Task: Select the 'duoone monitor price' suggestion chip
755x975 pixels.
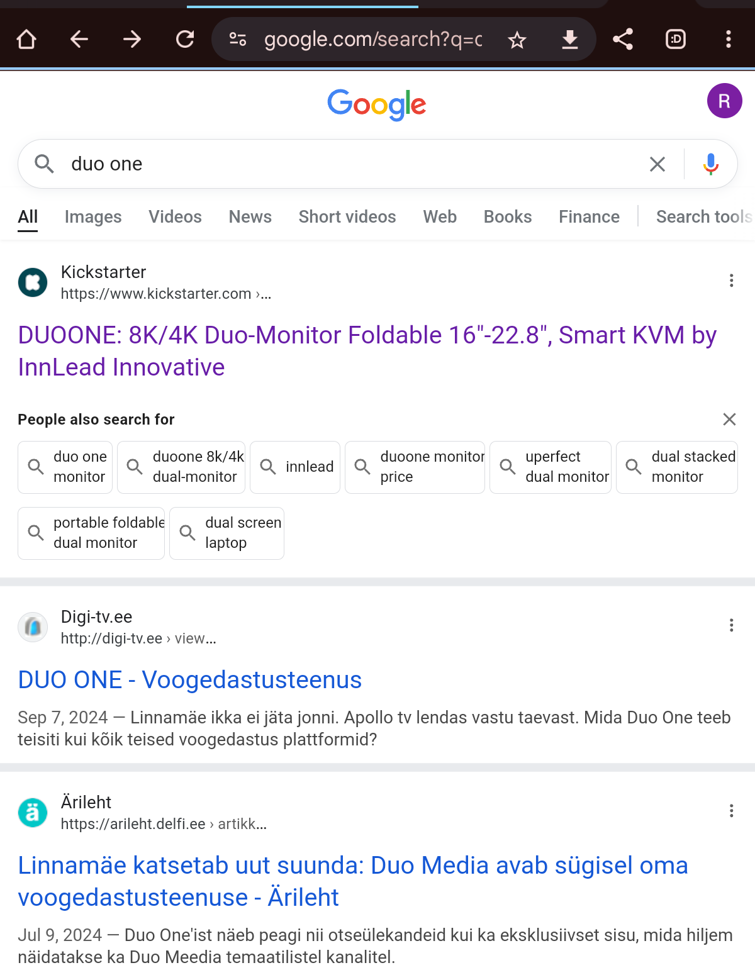Action: tap(415, 467)
